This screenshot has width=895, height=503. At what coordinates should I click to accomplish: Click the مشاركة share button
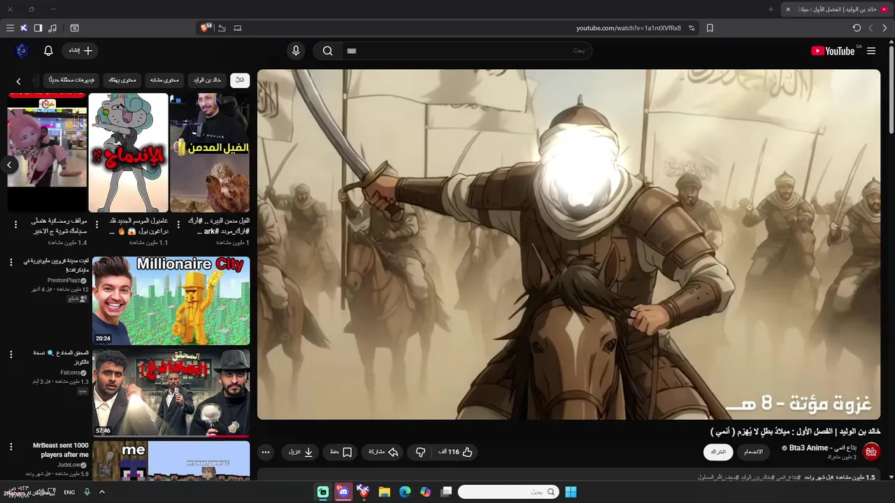pos(382,452)
